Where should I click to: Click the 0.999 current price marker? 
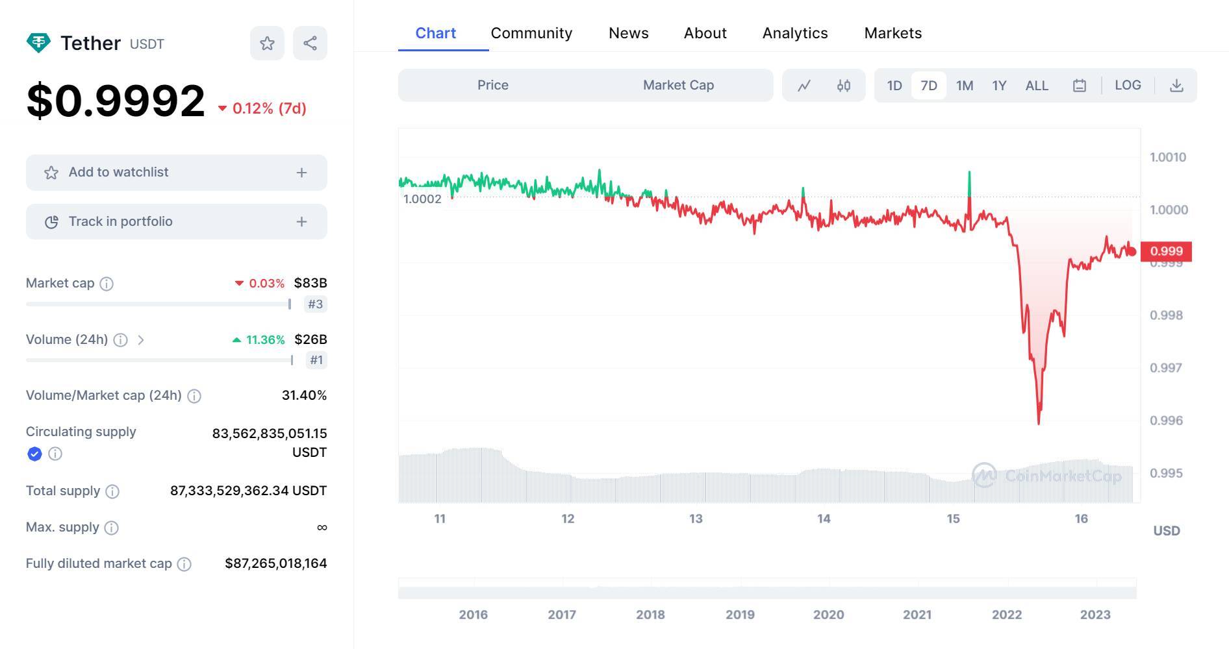tap(1166, 251)
